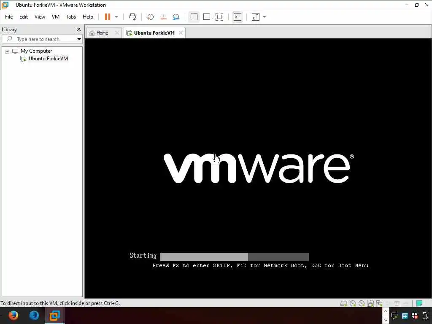Close the Home tab
This screenshot has width=432, height=324.
[x=117, y=33]
